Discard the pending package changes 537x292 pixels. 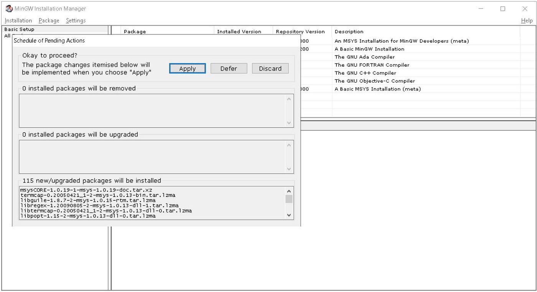270,68
